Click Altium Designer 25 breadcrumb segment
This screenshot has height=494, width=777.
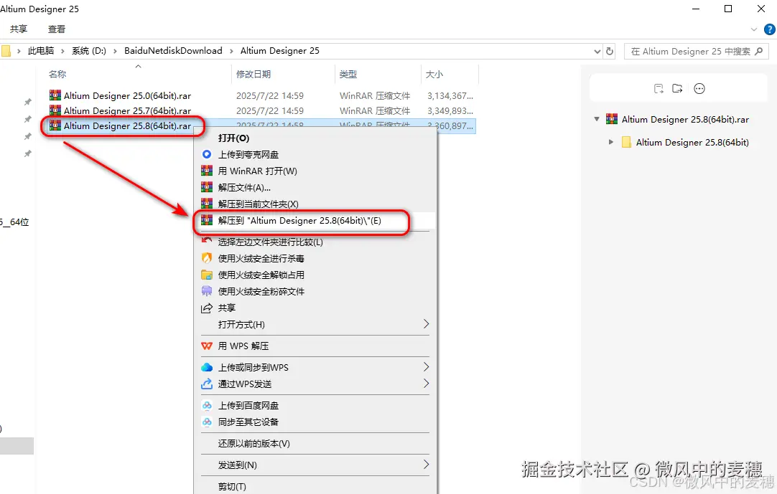280,51
